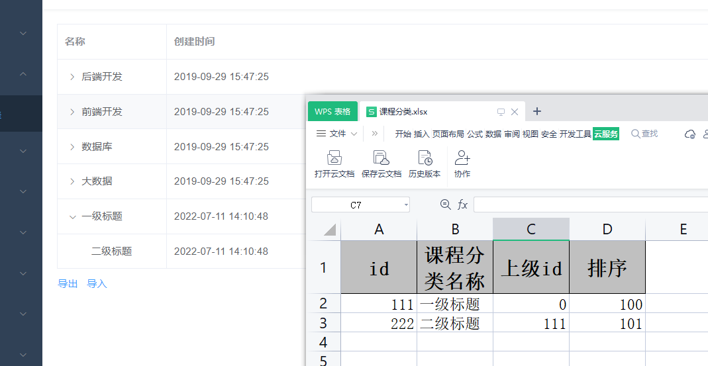Viewport: 708px width, 366px height.
Task: Expand the 后端开发 category row
Action: pos(72,77)
